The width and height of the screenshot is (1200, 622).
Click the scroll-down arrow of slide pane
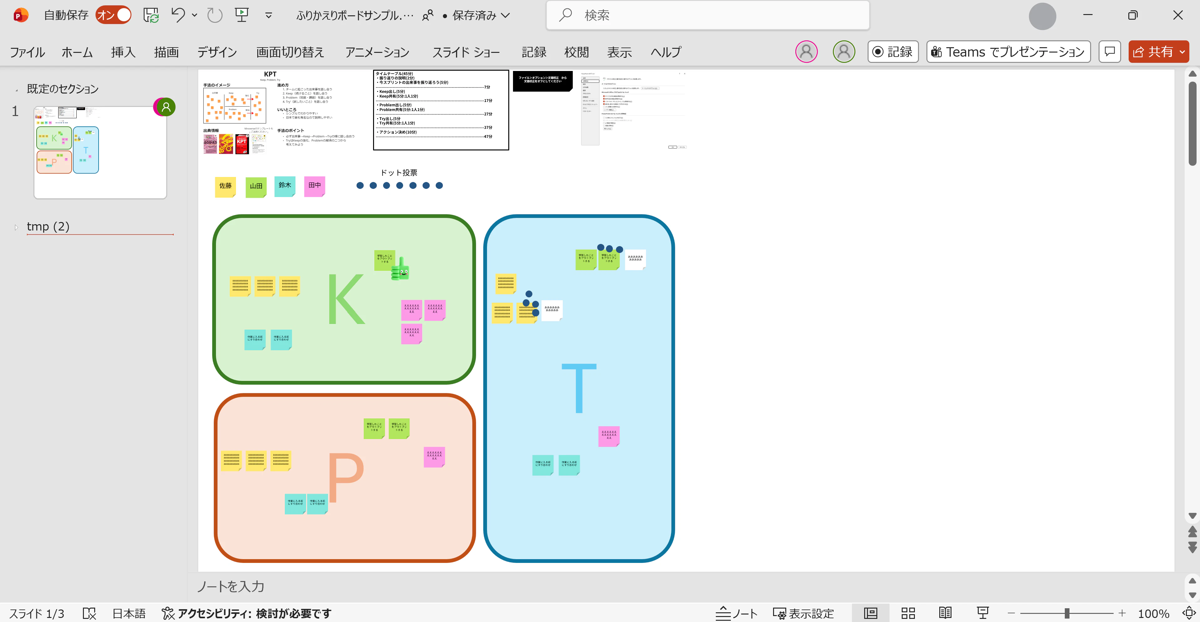coord(1192,515)
